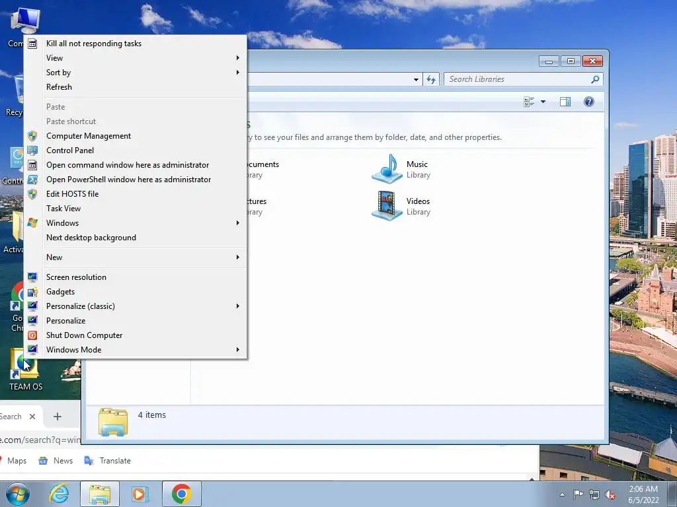Image resolution: width=677 pixels, height=507 pixels.
Task: Click the Screen resolution monitor icon
Action: [x=32, y=277]
